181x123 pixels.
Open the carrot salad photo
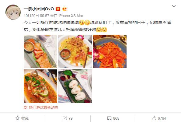point(110,51)
